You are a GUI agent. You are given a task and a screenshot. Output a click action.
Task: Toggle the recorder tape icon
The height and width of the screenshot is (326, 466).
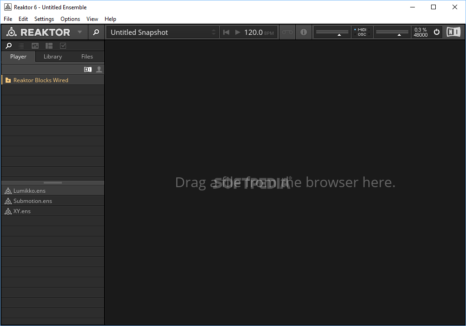pos(287,33)
